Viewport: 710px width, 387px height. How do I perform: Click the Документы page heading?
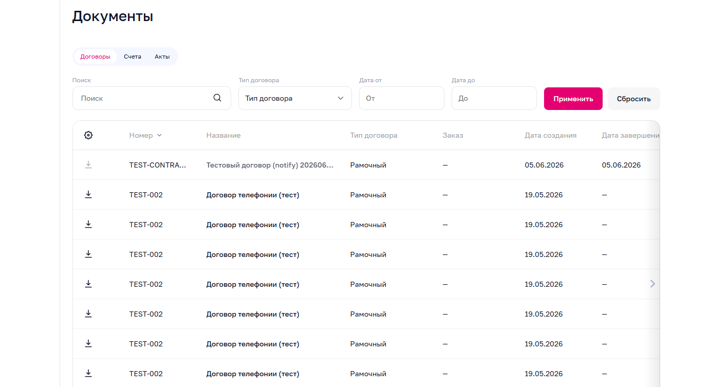click(113, 16)
